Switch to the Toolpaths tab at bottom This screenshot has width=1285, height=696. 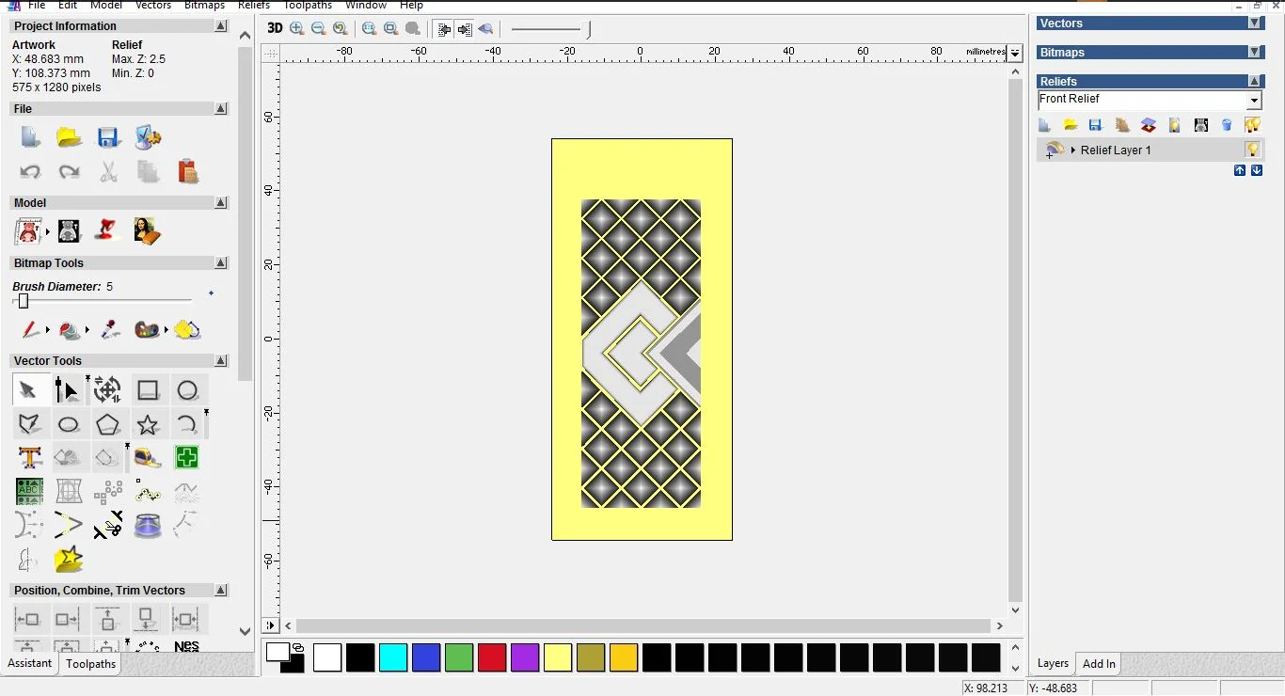(90, 664)
